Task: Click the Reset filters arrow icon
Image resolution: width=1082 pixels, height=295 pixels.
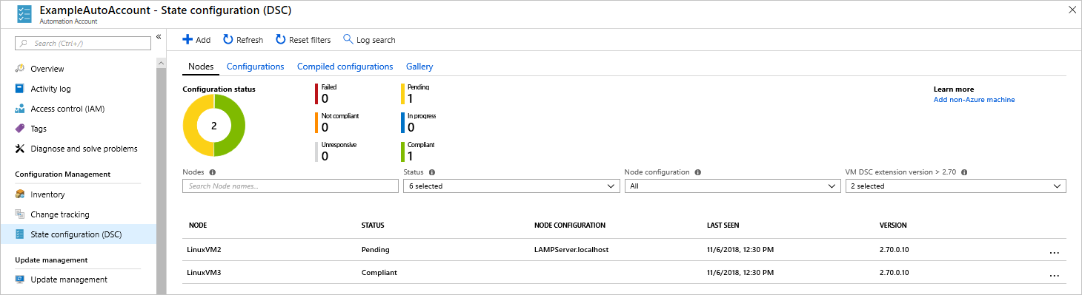Action: pyautogui.click(x=281, y=39)
